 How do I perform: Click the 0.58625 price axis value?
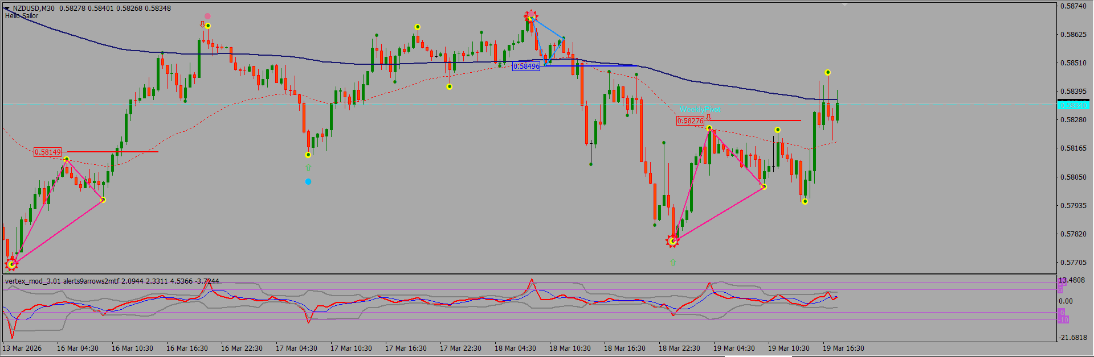tap(1073, 35)
